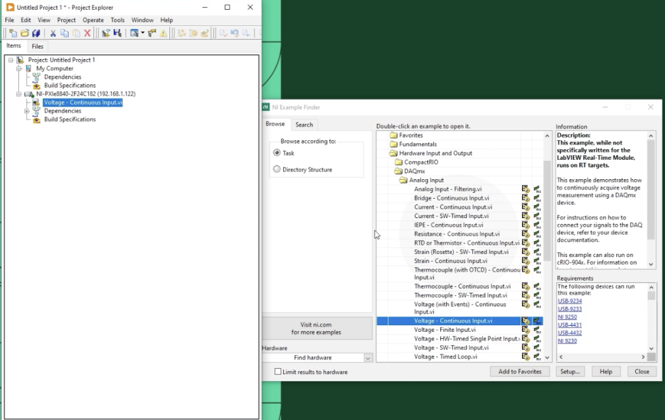The width and height of the screenshot is (665, 420).
Task: Click the toolbar icon left of warning triangle
Action: tap(152, 33)
